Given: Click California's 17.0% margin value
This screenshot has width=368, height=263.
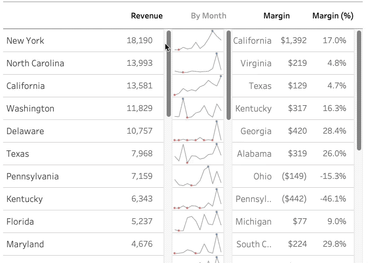Looking at the screenshot, I should [x=334, y=41].
